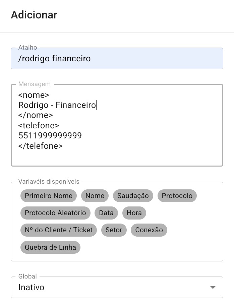This screenshot has width=234, height=307.
Task: Open the Global dropdown arrow
Action: 213,288
